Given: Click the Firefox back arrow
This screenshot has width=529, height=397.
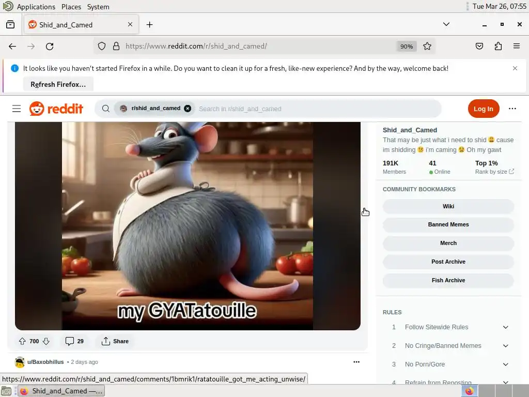Looking at the screenshot, I should pyautogui.click(x=12, y=46).
